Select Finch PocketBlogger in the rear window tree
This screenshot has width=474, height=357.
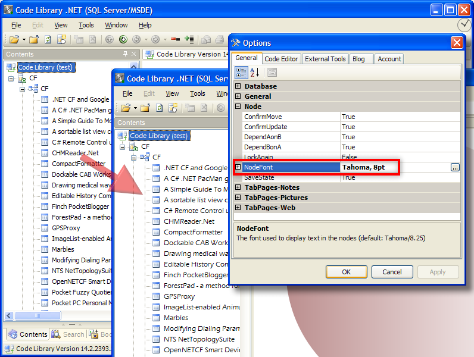point(80,206)
